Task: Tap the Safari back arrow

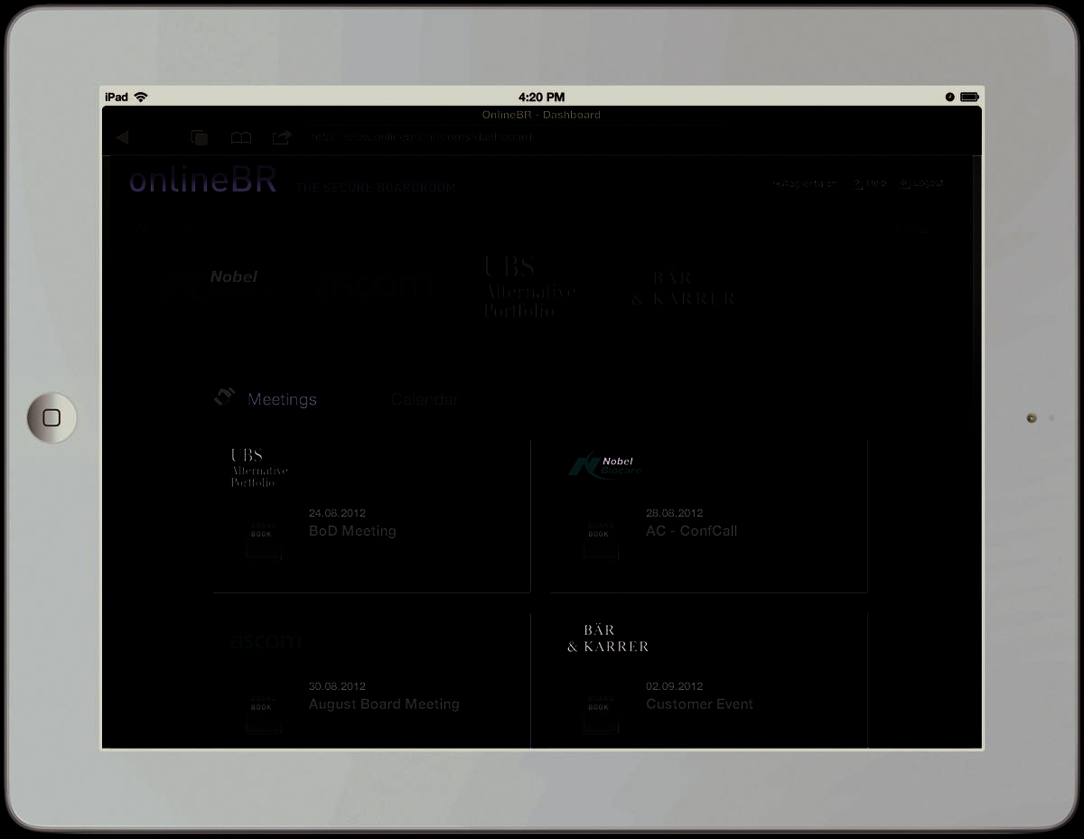Action: pyautogui.click(x=122, y=137)
